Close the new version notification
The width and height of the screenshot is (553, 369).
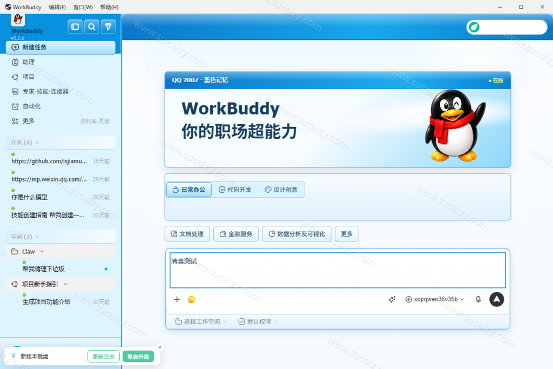[x=160, y=347]
